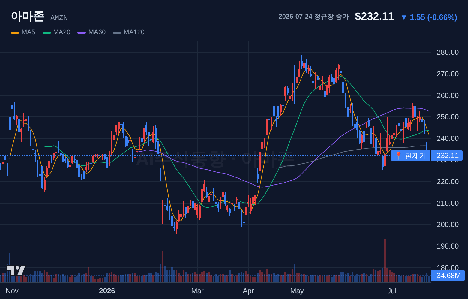Click the down-triangle change indicator

(404, 17)
